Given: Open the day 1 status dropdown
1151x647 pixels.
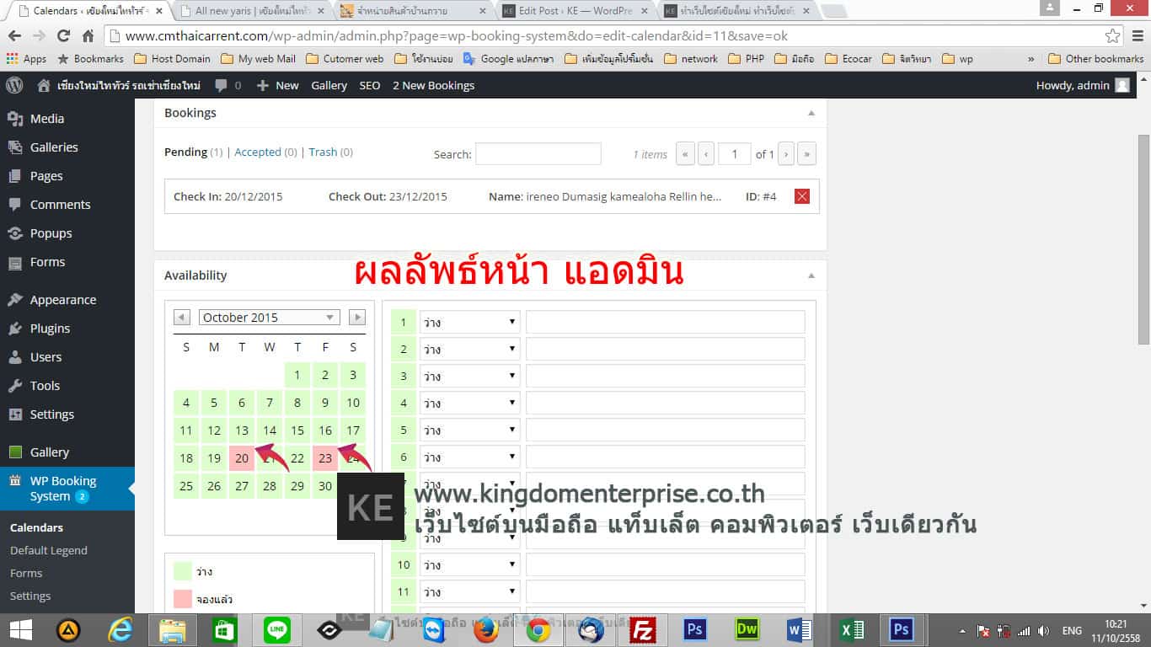Looking at the screenshot, I should [x=470, y=322].
